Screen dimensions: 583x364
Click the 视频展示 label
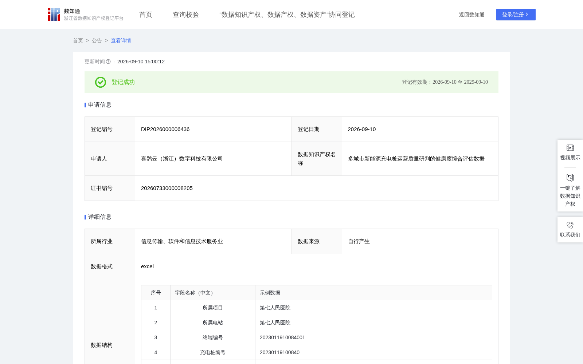click(x=570, y=158)
